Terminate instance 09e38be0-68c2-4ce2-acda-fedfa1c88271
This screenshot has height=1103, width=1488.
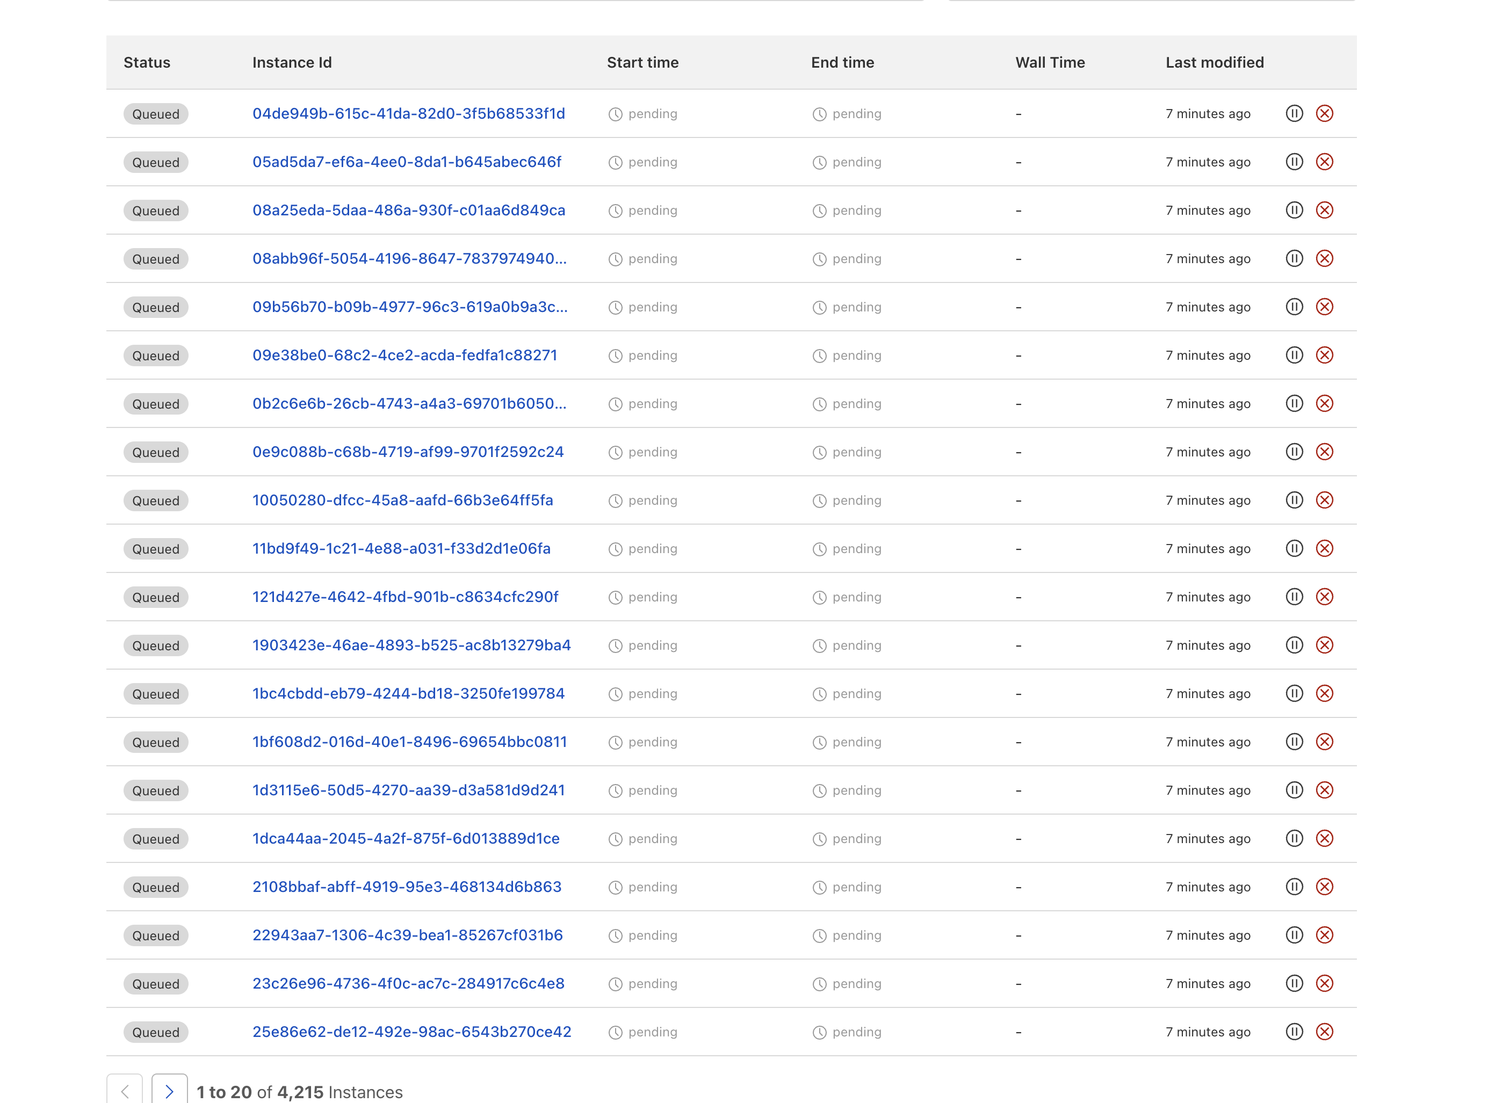pos(1324,355)
